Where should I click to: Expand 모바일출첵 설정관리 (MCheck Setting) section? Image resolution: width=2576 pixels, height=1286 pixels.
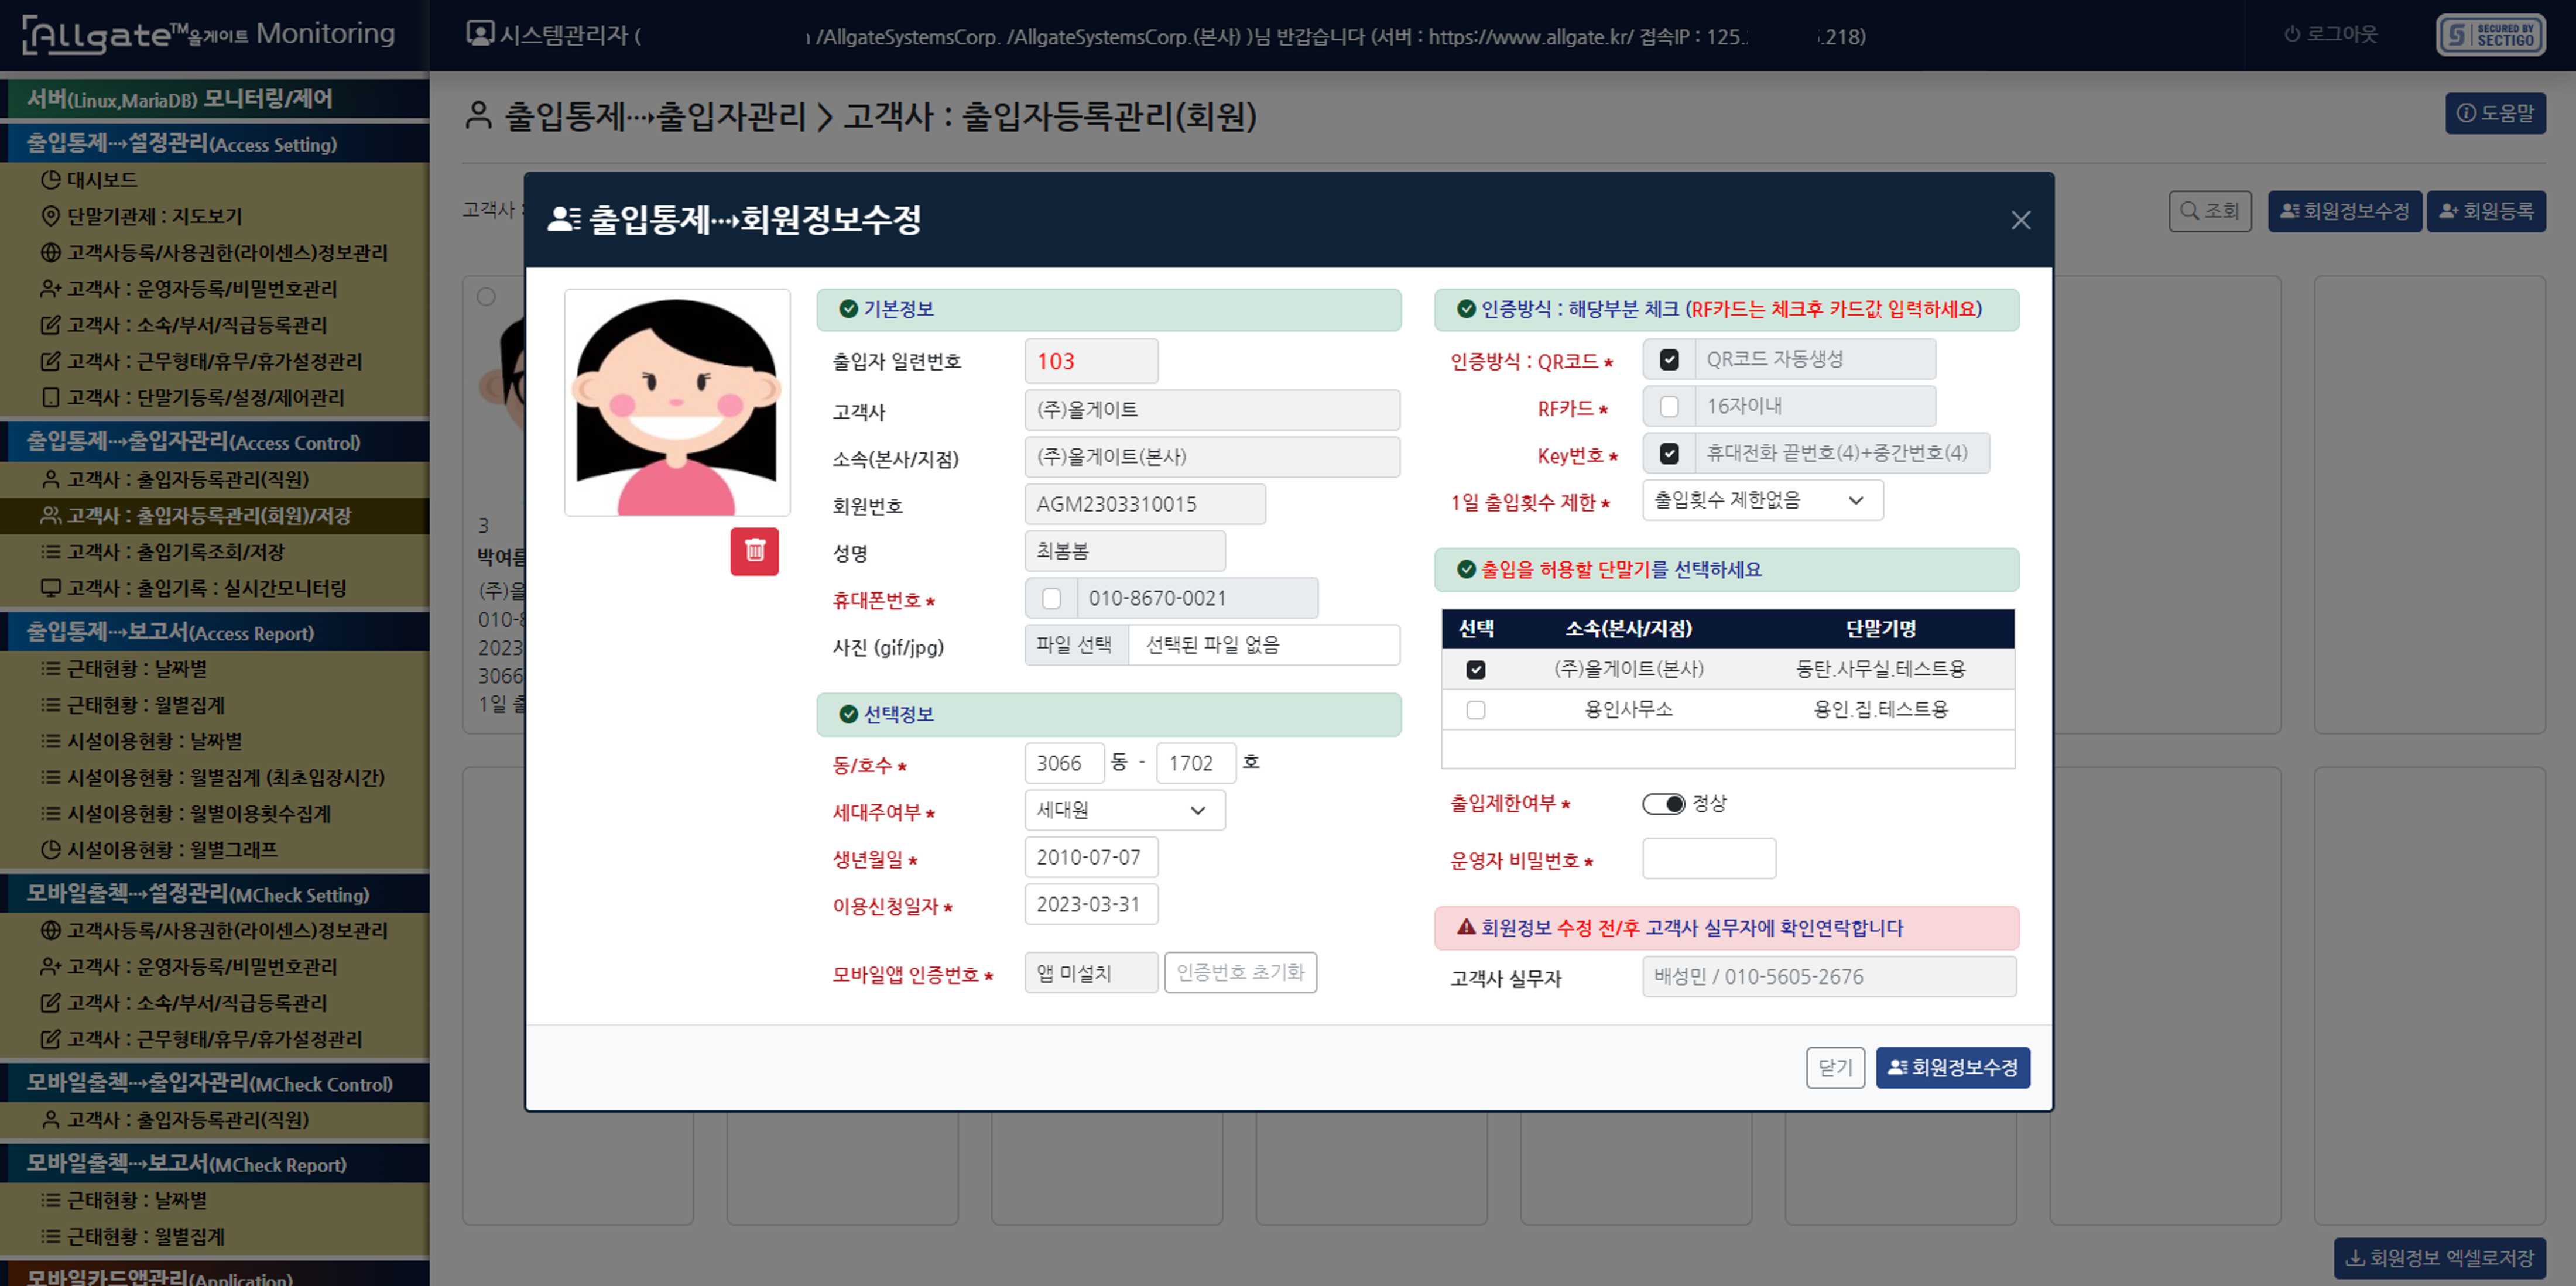(x=215, y=893)
